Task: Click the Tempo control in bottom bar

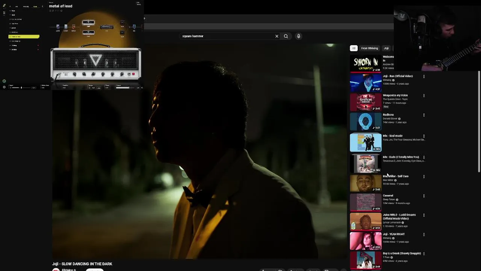Action: pyautogui.click(x=95, y=87)
